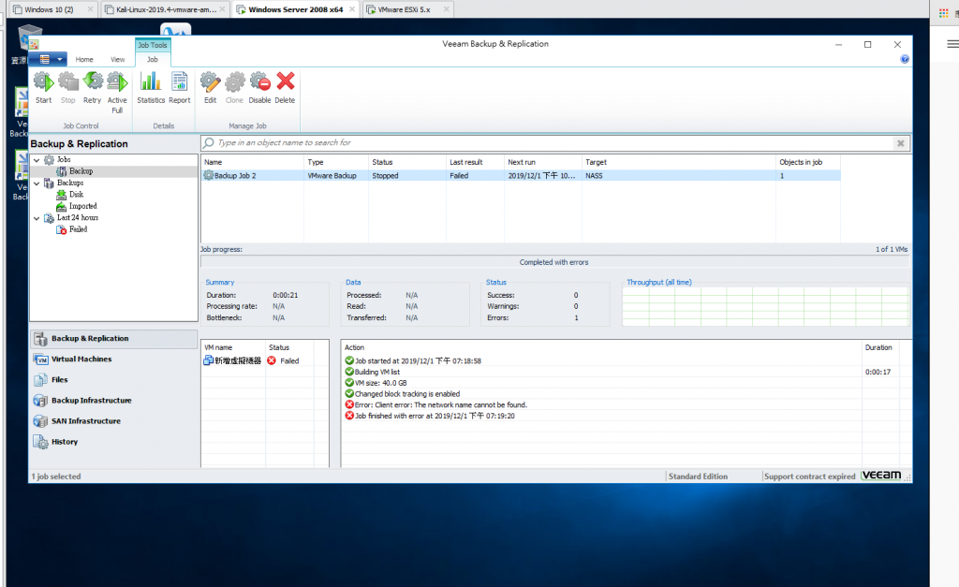Image resolution: width=959 pixels, height=587 pixels.
Task: Click the Duration column header
Action: click(x=880, y=347)
